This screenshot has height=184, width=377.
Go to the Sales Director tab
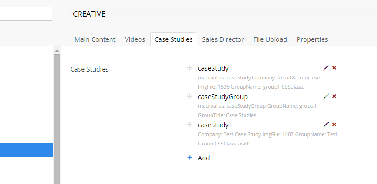pos(223,39)
